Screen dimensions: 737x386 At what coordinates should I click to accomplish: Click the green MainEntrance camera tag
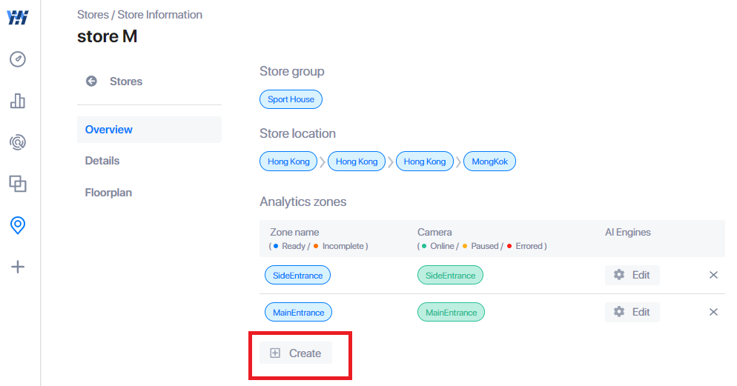point(452,312)
